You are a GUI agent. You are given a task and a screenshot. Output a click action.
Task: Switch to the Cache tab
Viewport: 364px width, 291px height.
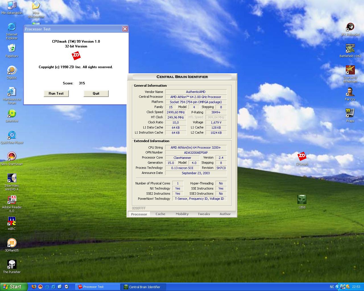pos(160,214)
